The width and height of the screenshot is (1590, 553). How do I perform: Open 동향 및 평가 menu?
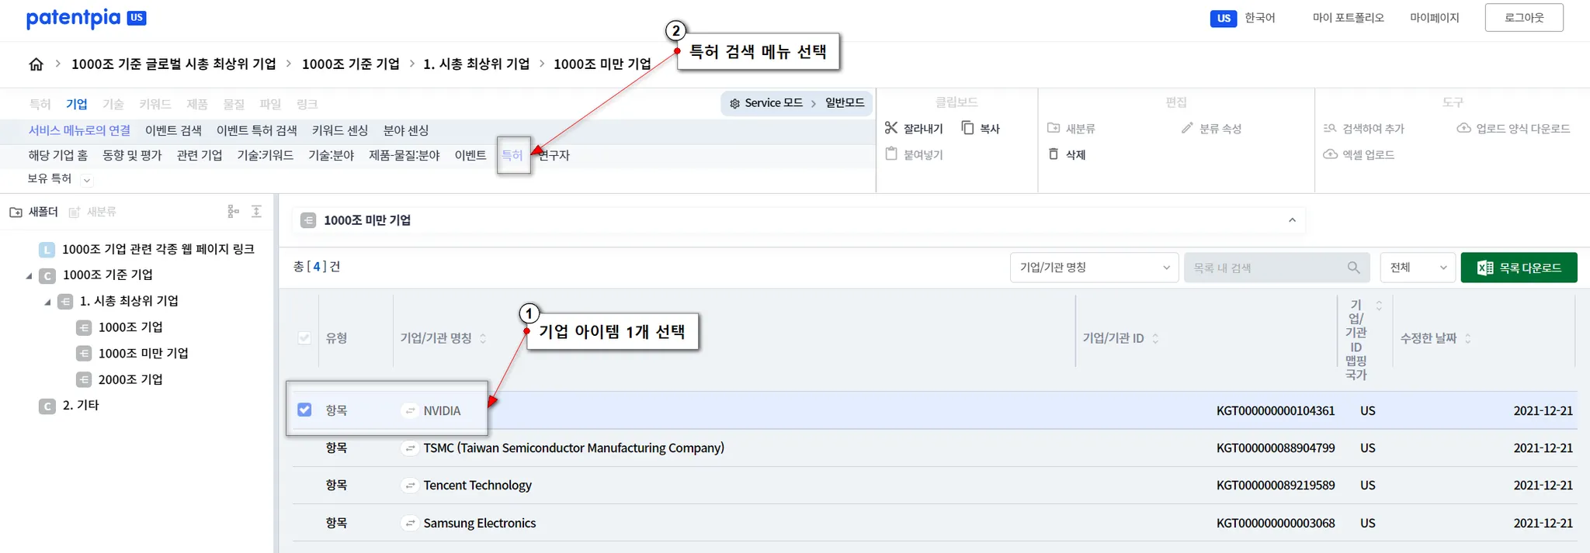pyautogui.click(x=132, y=155)
